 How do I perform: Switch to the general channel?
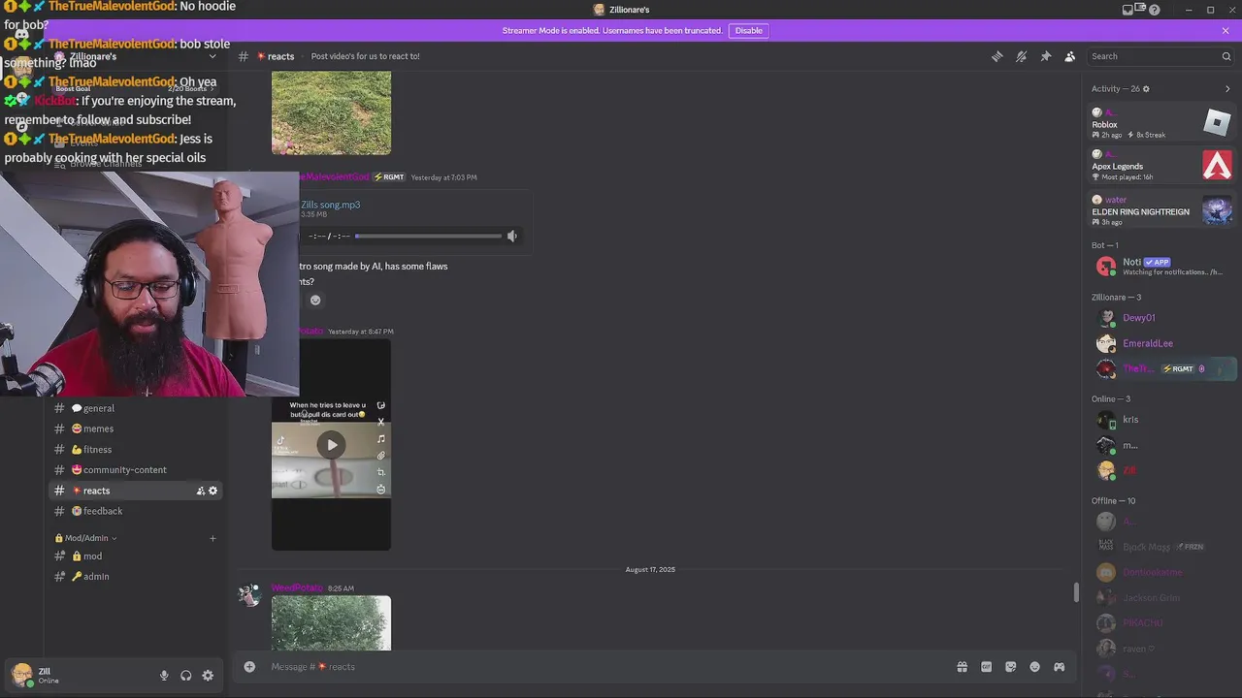point(136,408)
